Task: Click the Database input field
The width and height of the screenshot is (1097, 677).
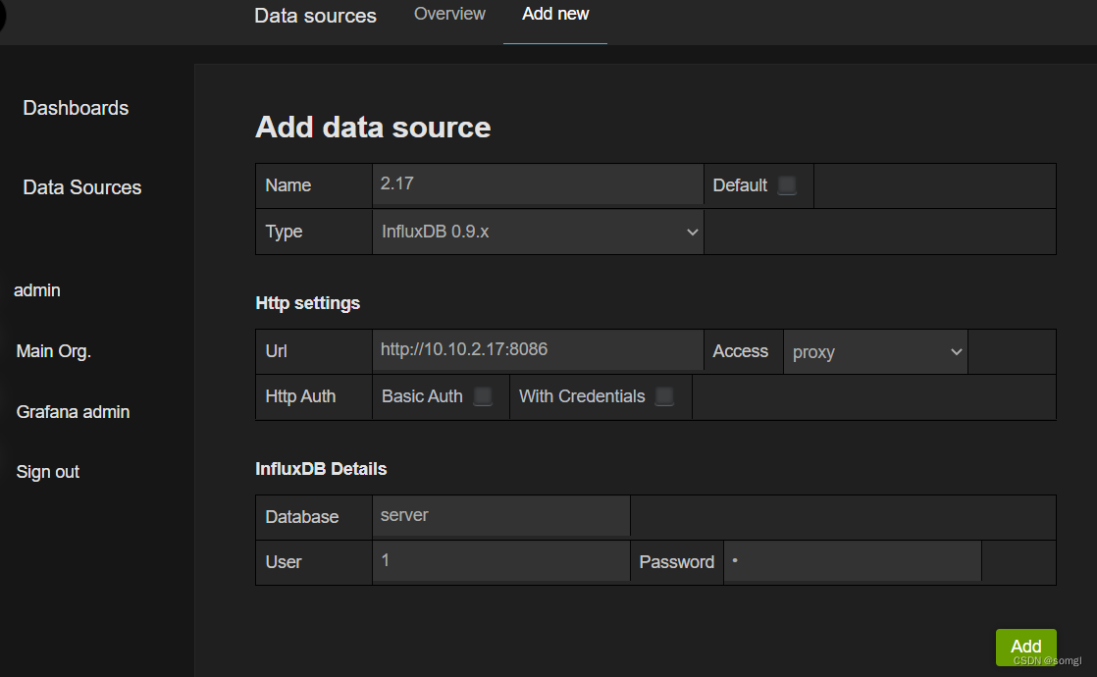Action: [x=500, y=516]
